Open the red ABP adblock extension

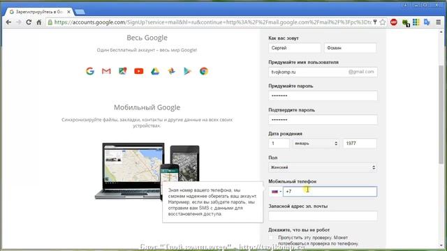394,22
